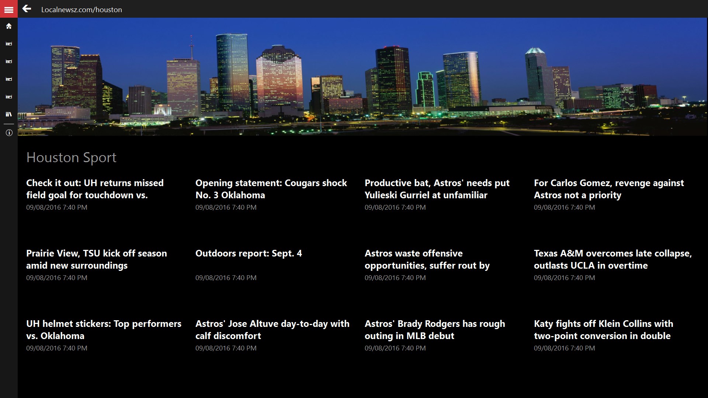Open 'UH helmet stickers' article
708x398 pixels.
pos(104,329)
